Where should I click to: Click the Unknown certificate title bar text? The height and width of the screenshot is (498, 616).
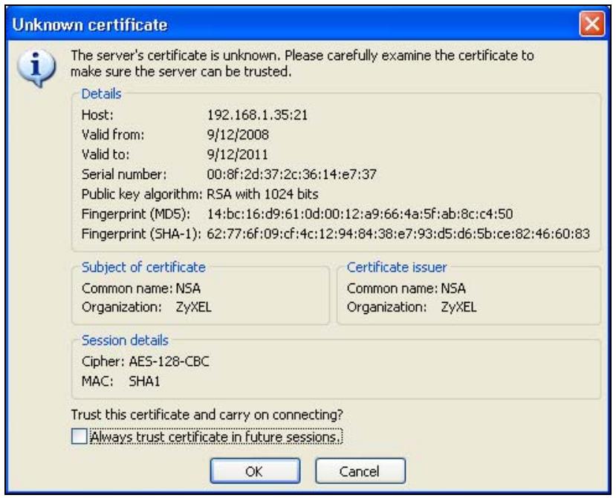90,24
